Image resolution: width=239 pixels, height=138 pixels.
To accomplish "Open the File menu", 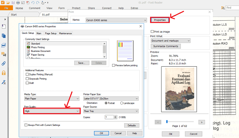I will point(6,8).
